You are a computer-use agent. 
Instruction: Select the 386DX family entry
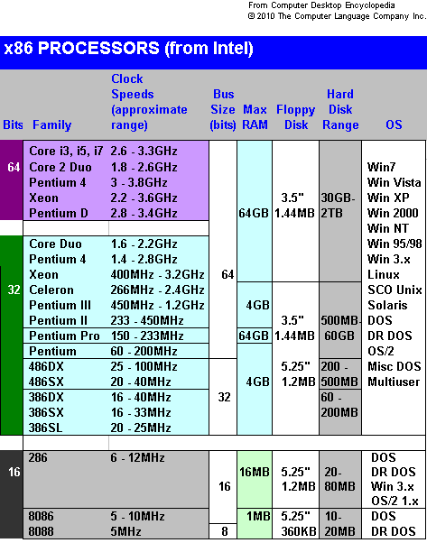pos(46,397)
